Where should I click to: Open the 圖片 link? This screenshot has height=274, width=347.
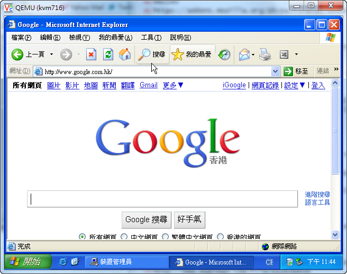click(x=54, y=85)
